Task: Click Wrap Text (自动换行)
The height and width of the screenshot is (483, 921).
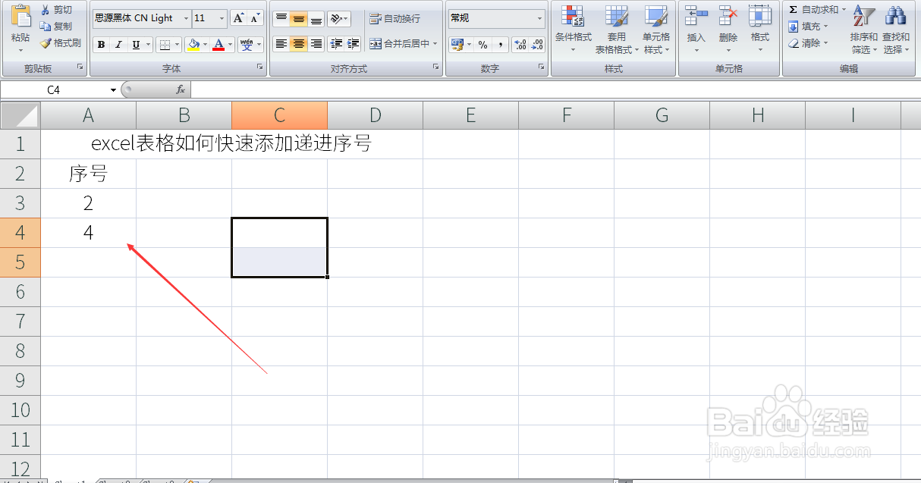Action: point(394,18)
